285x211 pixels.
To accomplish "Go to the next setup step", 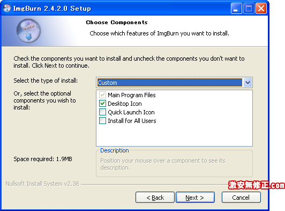I will pyautogui.click(x=195, y=198).
